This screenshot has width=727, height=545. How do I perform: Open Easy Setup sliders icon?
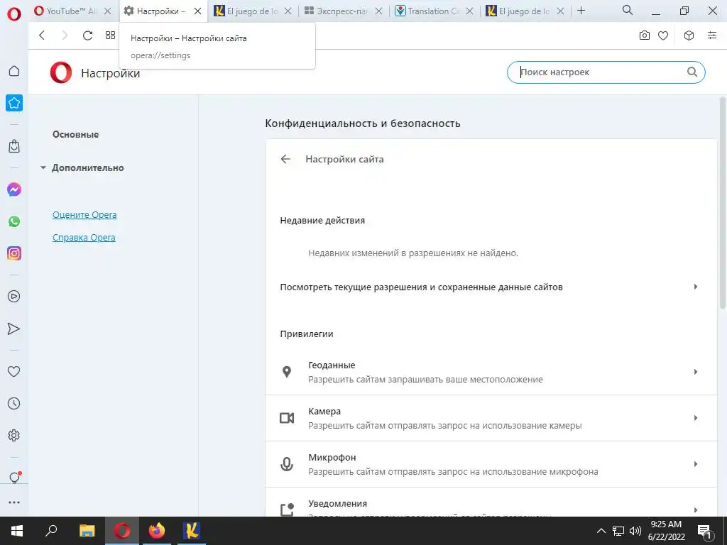coord(712,35)
